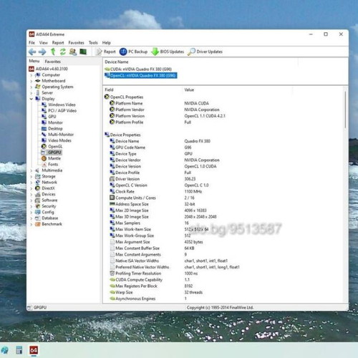The height and width of the screenshot is (358, 358).
Task: Open the users icon in toolbar
Action: coord(73,52)
